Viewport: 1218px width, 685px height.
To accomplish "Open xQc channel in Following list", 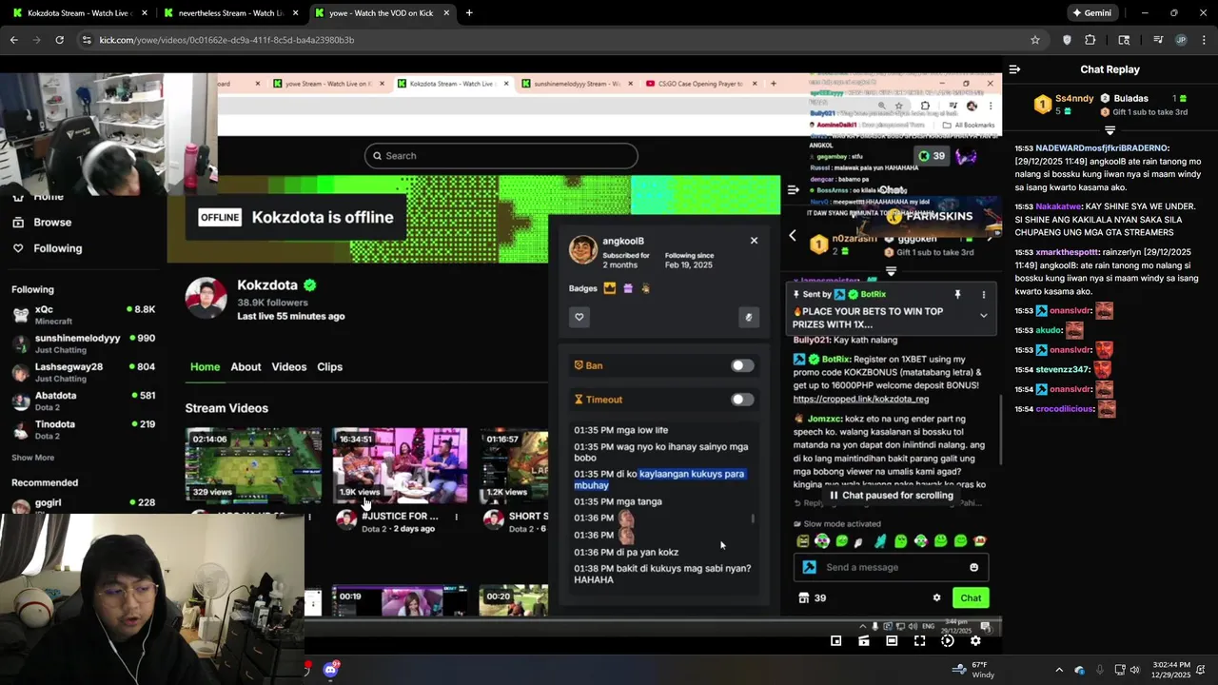I will [83, 315].
